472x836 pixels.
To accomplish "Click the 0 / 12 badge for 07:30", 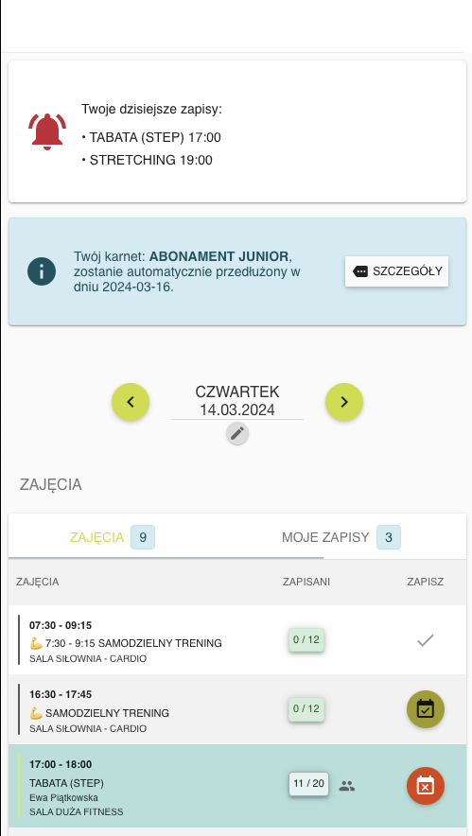I will tap(306, 640).
